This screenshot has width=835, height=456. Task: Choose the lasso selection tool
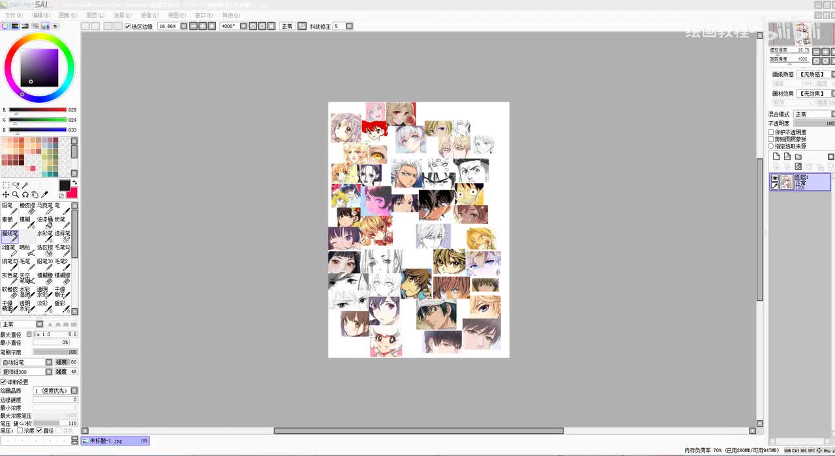[x=16, y=186]
